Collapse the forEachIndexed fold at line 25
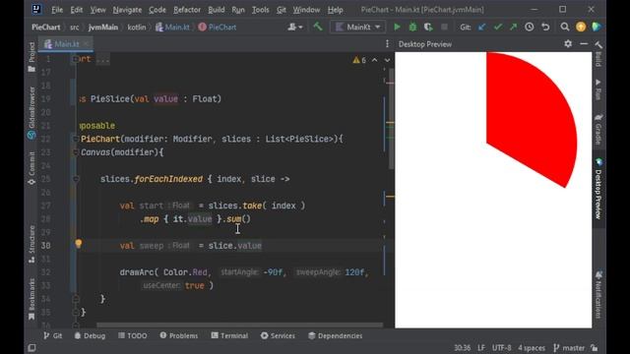 [x=76, y=179]
